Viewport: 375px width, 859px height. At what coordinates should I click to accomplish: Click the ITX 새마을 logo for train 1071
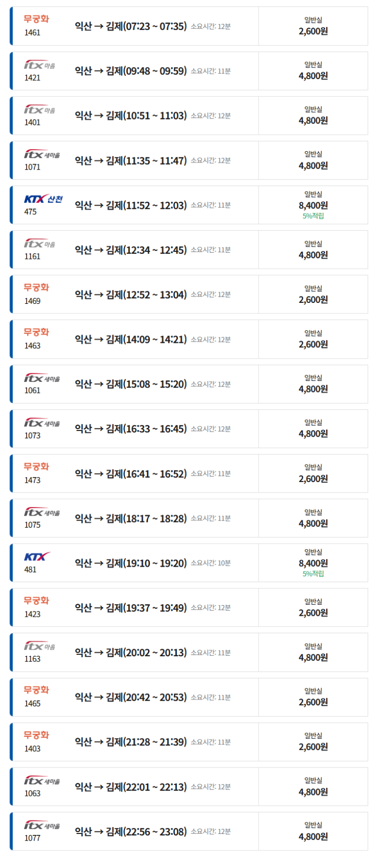click(42, 155)
